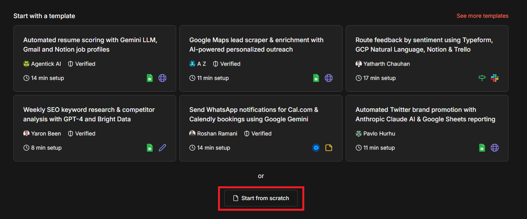This screenshot has width=527, height=219.
Task: Click globe icon on resume scoring card
Action: point(162,78)
